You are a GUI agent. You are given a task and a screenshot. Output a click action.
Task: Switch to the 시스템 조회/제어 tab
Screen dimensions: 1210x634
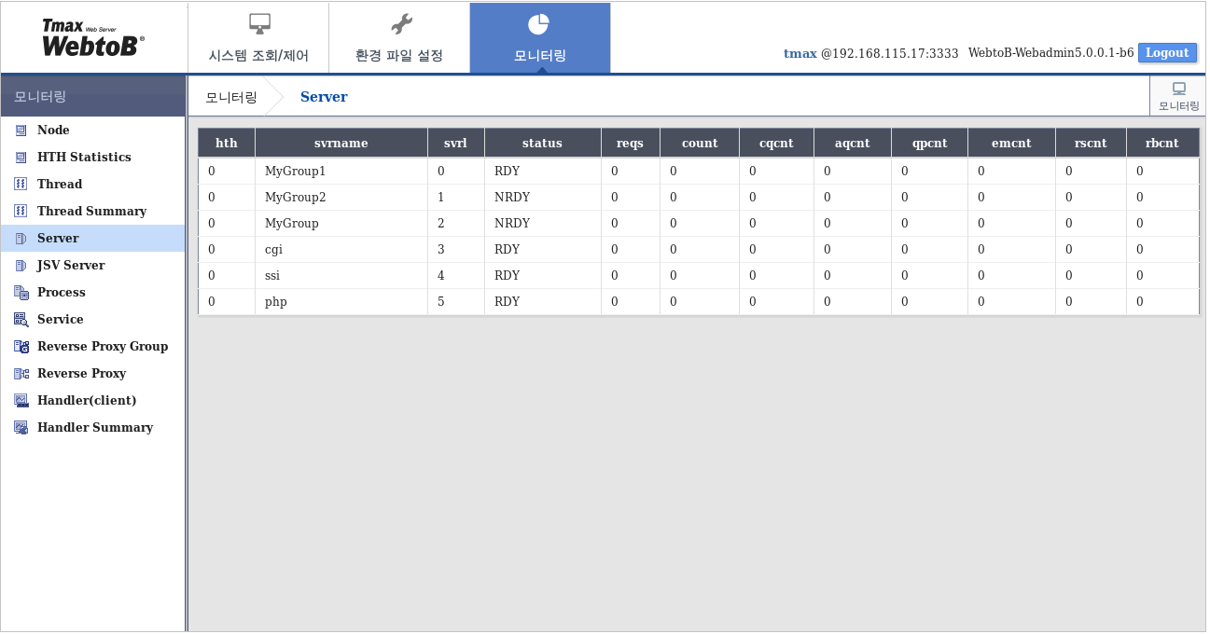(258, 37)
